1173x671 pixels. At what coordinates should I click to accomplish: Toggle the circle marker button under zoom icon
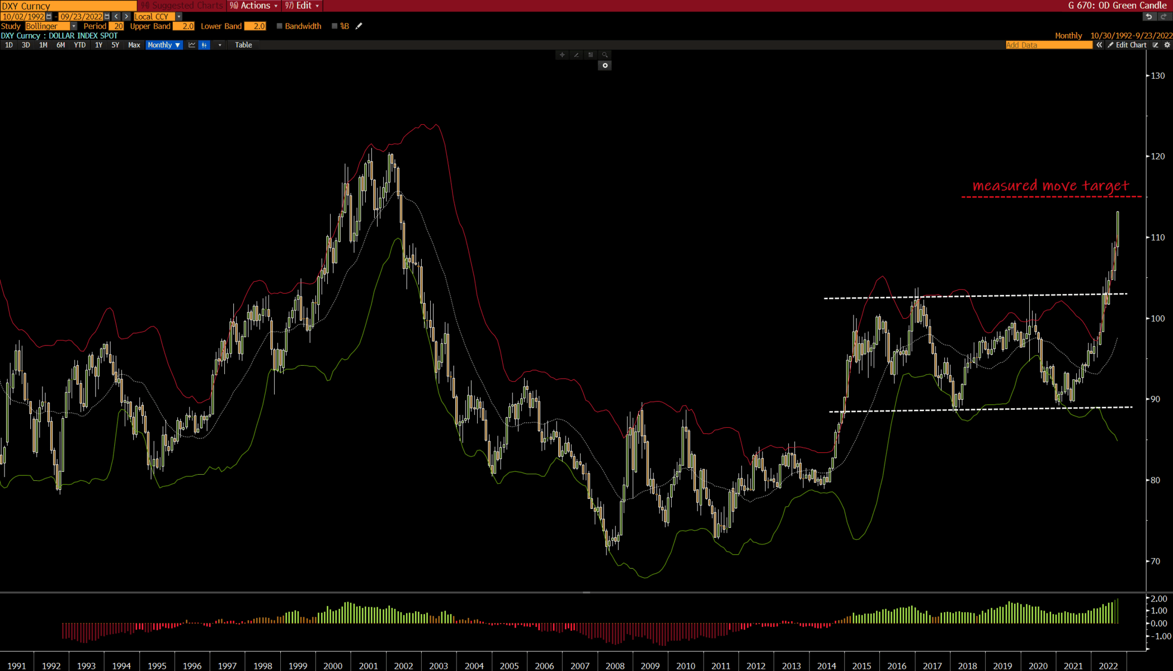[x=605, y=65]
